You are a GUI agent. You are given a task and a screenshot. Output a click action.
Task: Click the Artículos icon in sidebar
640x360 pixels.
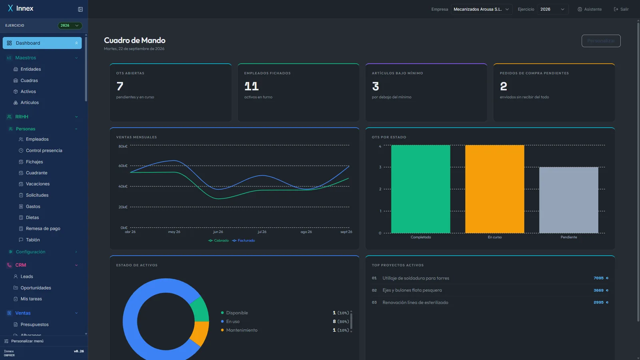[x=16, y=103]
